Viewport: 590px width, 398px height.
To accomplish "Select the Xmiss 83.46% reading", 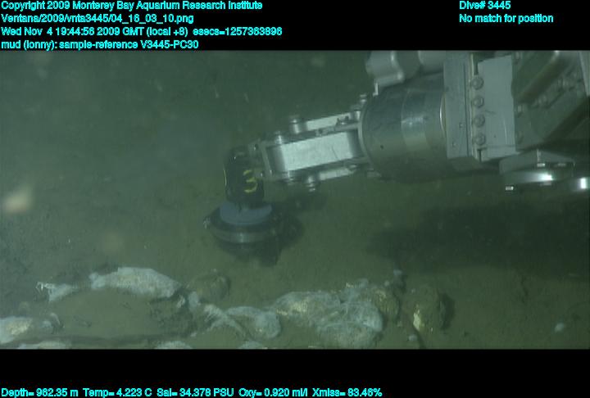I will tap(347, 392).
